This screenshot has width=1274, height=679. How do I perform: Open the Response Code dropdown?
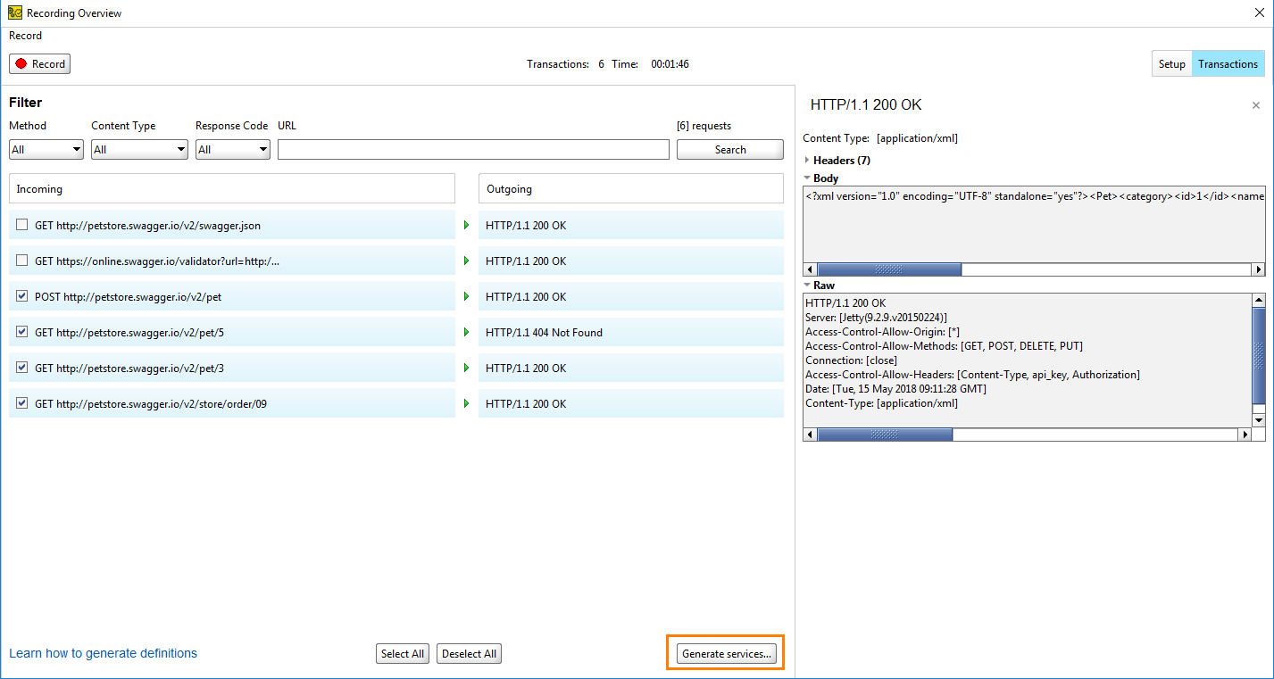(x=265, y=148)
